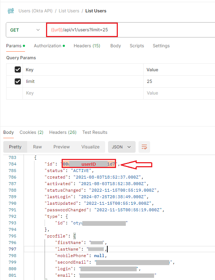
Task: Open the Headers (15) request tab
Action: tap(87, 46)
